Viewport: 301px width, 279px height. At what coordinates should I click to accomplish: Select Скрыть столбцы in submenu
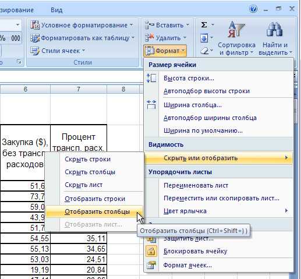(94, 172)
